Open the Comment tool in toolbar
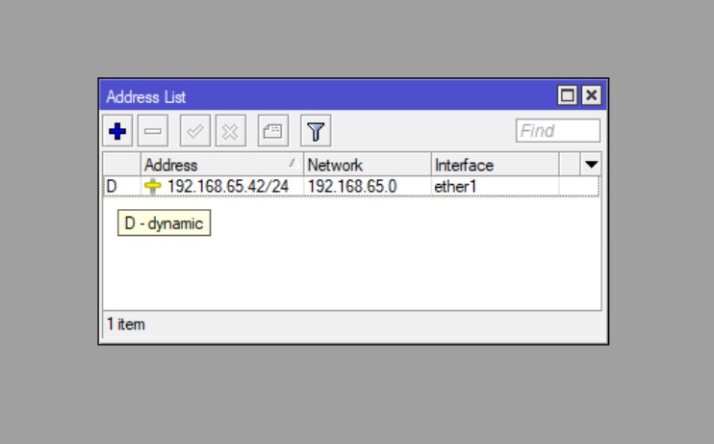Screen dimensions: 714x444 (x=272, y=131)
